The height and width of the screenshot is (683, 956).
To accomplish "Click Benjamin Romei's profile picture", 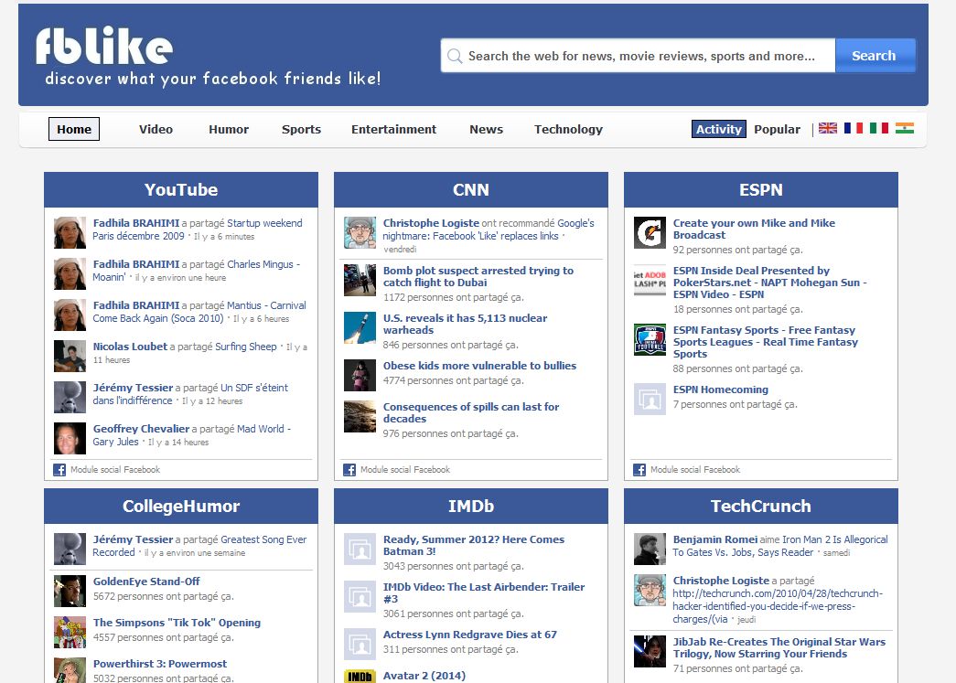I will [x=650, y=549].
